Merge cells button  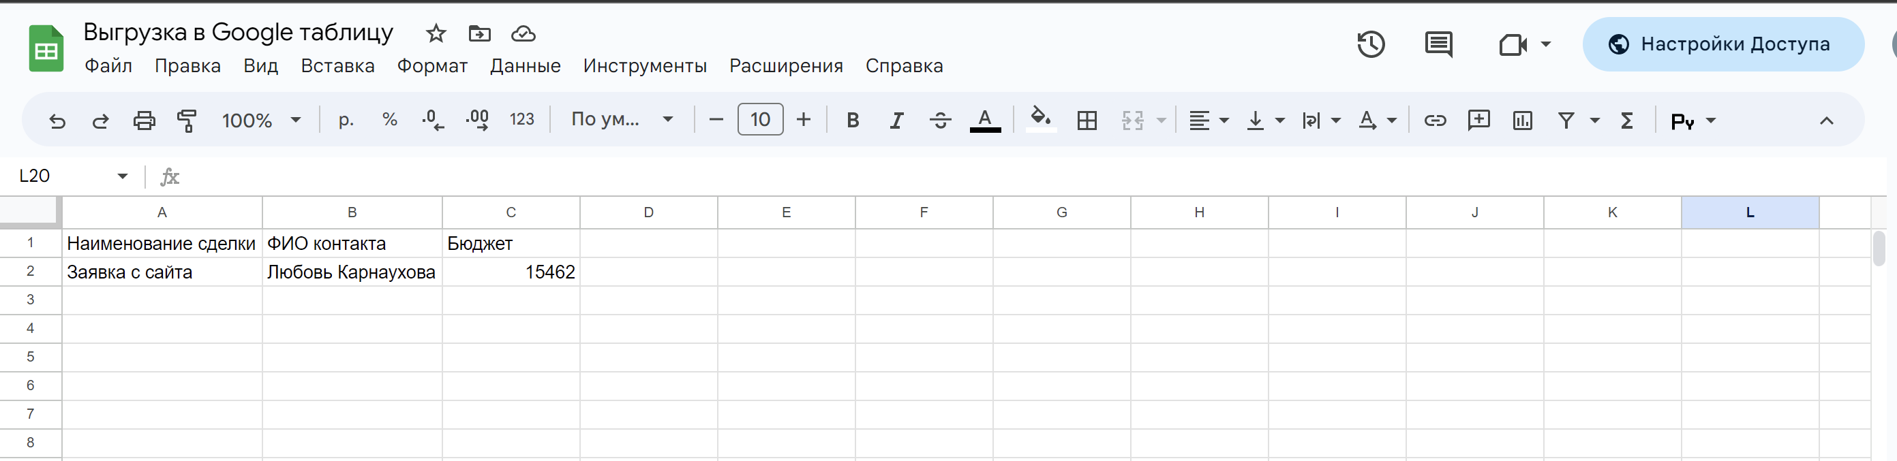point(1133,120)
